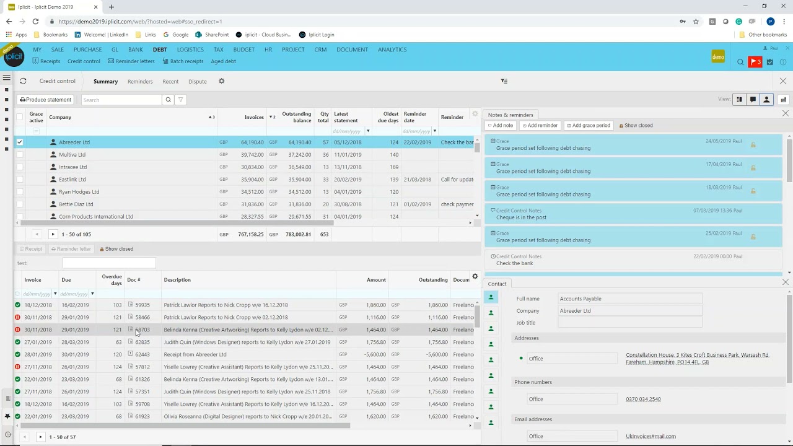Image resolution: width=793 pixels, height=446 pixels.
Task: Toggle Show closed in Notes & reminders
Action: (636, 126)
